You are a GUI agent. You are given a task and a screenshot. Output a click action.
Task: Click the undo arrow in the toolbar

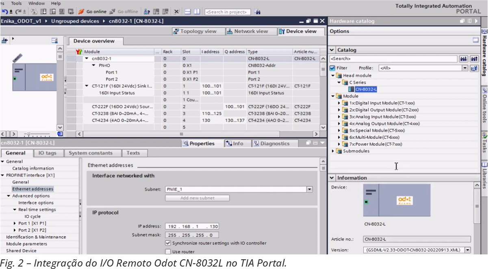coord(5,11)
